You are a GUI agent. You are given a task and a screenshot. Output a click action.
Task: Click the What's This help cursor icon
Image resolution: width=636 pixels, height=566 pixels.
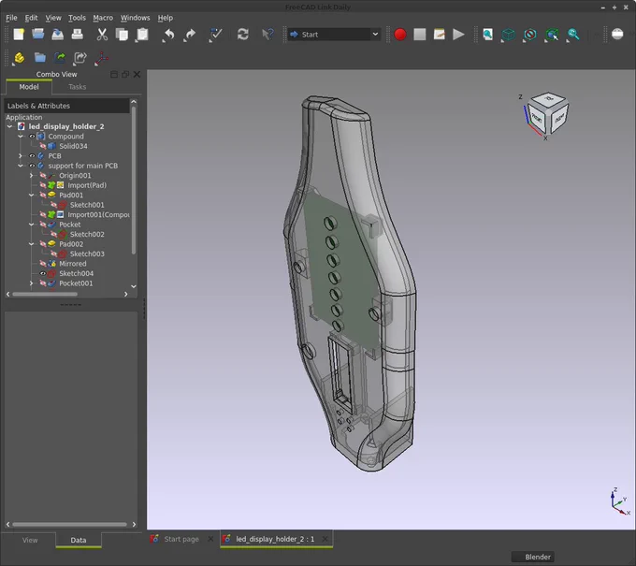[267, 35]
